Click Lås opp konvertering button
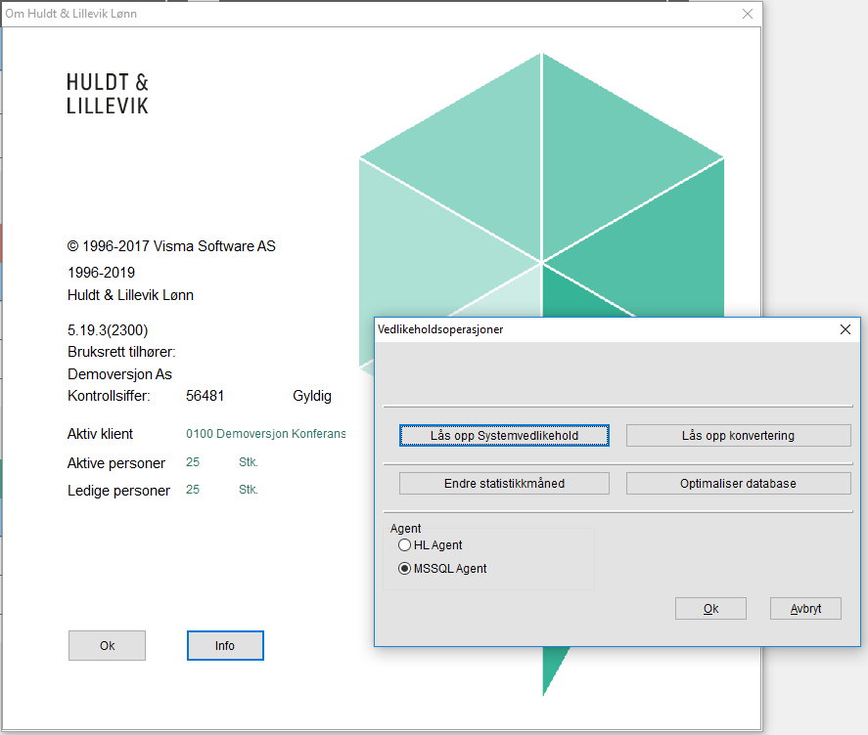868x735 pixels. coord(738,435)
